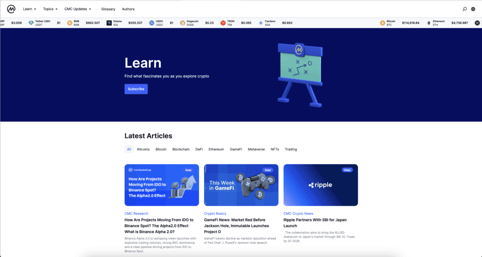Click the TRON price $0.365
This screenshot has height=257, width=482.
point(246,23)
